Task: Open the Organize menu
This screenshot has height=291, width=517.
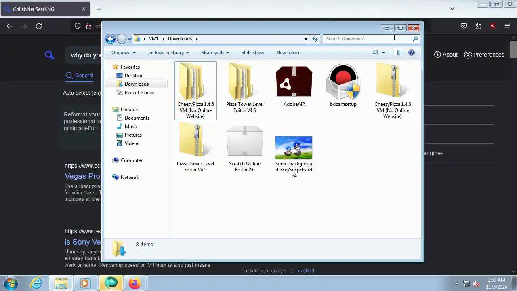Action: pos(124,53)
